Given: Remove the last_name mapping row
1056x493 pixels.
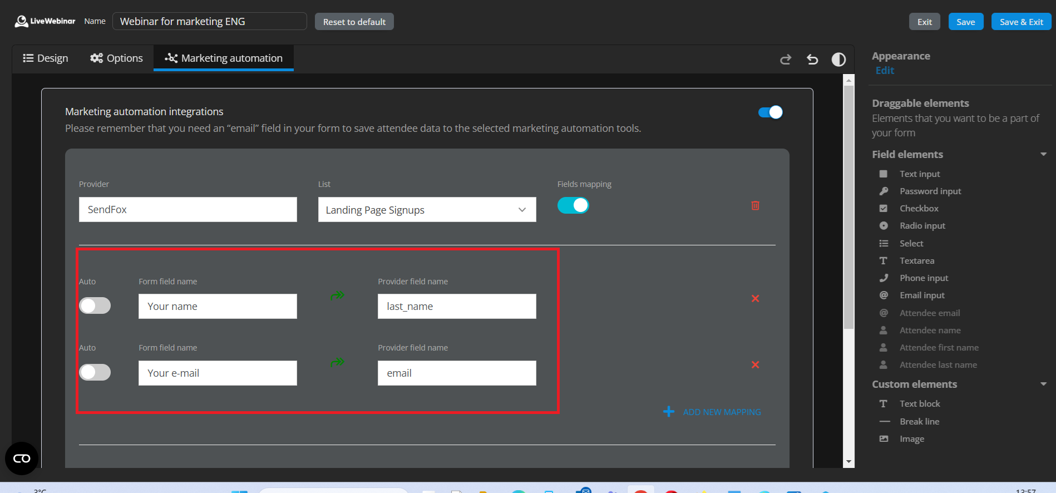Looking at the screenshot, I should pyautogui.click(x=755, y=299).
